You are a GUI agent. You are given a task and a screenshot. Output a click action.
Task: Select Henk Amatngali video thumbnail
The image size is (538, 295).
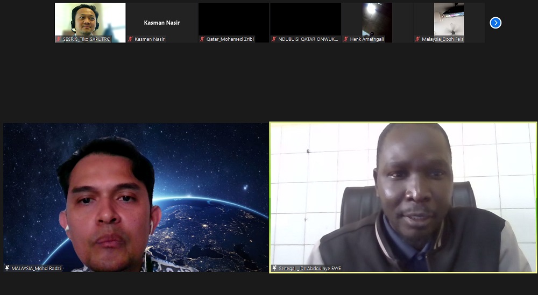[x=377, y=19]
